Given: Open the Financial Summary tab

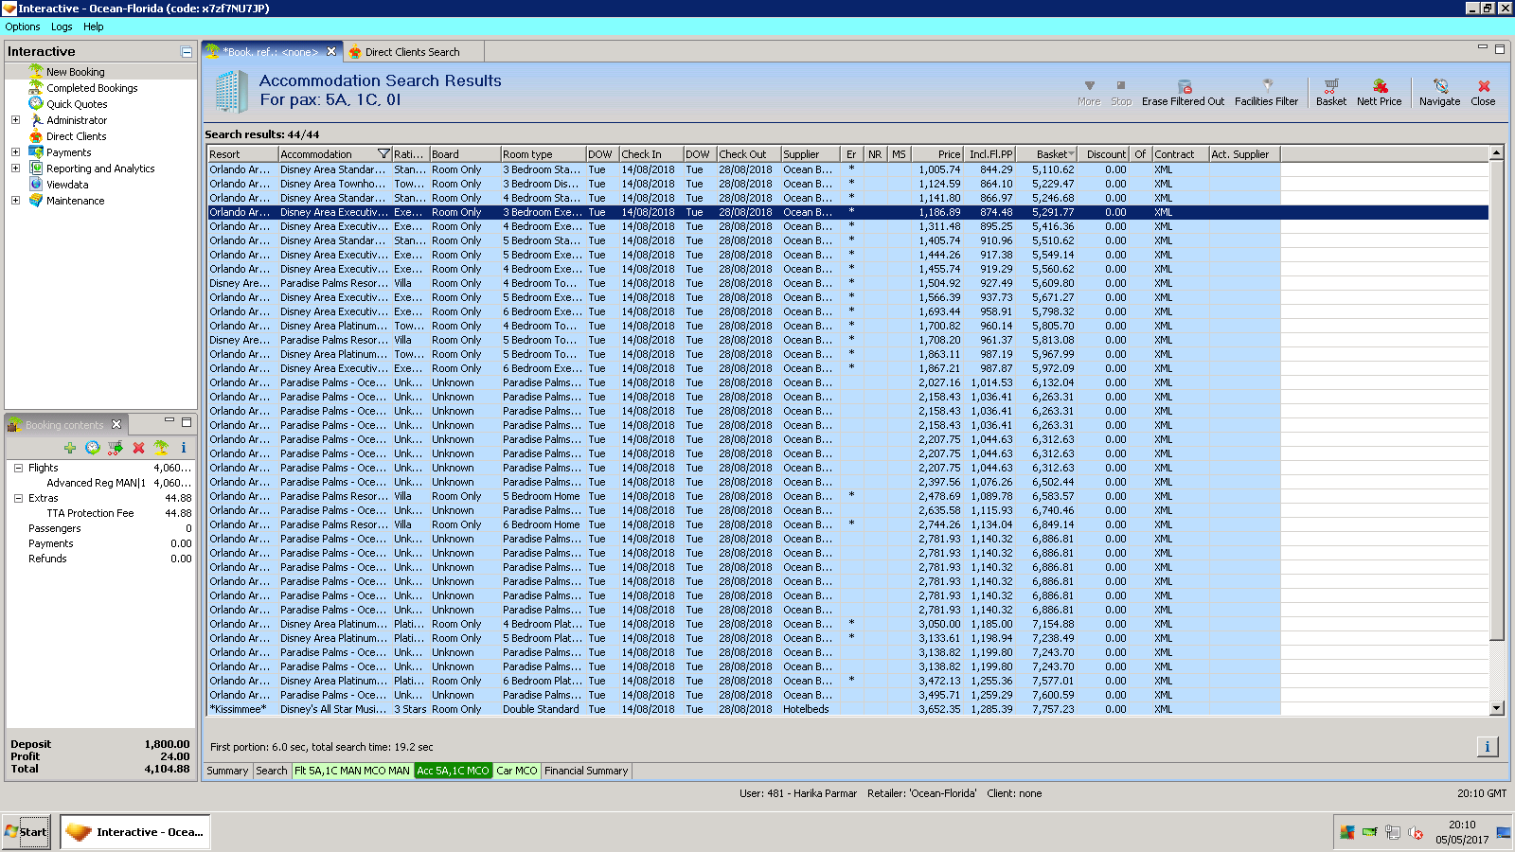Looking at the screenshot, I should click(586, 771).
